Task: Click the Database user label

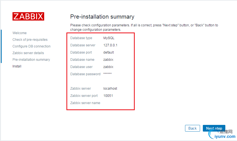Action: [81, 67]
